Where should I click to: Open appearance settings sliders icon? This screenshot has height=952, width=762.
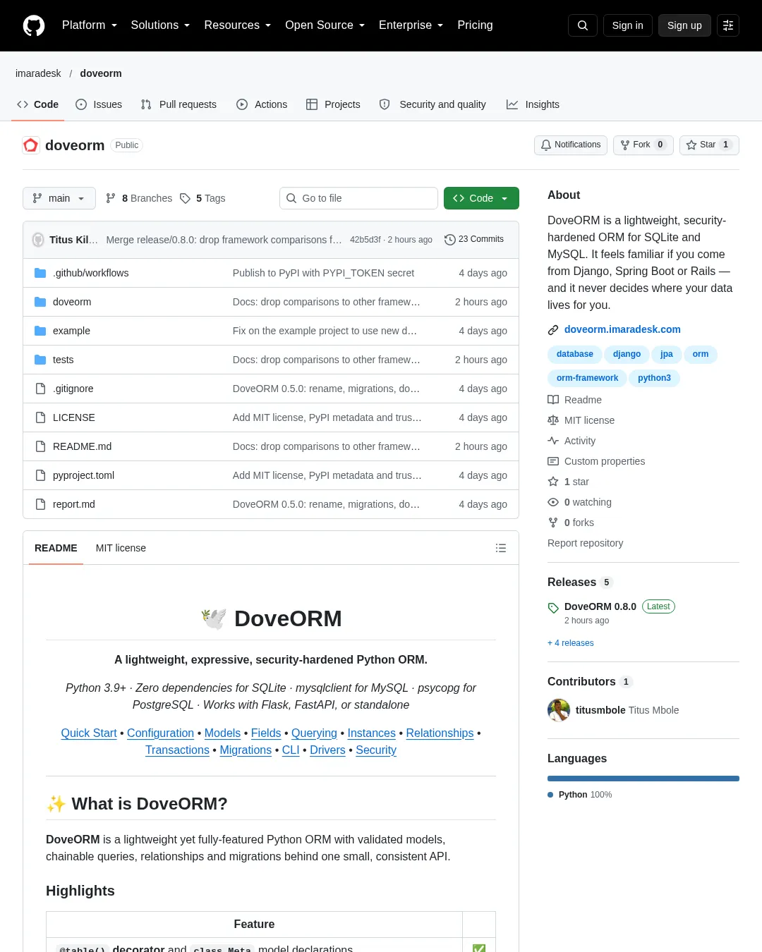[728, 25]
